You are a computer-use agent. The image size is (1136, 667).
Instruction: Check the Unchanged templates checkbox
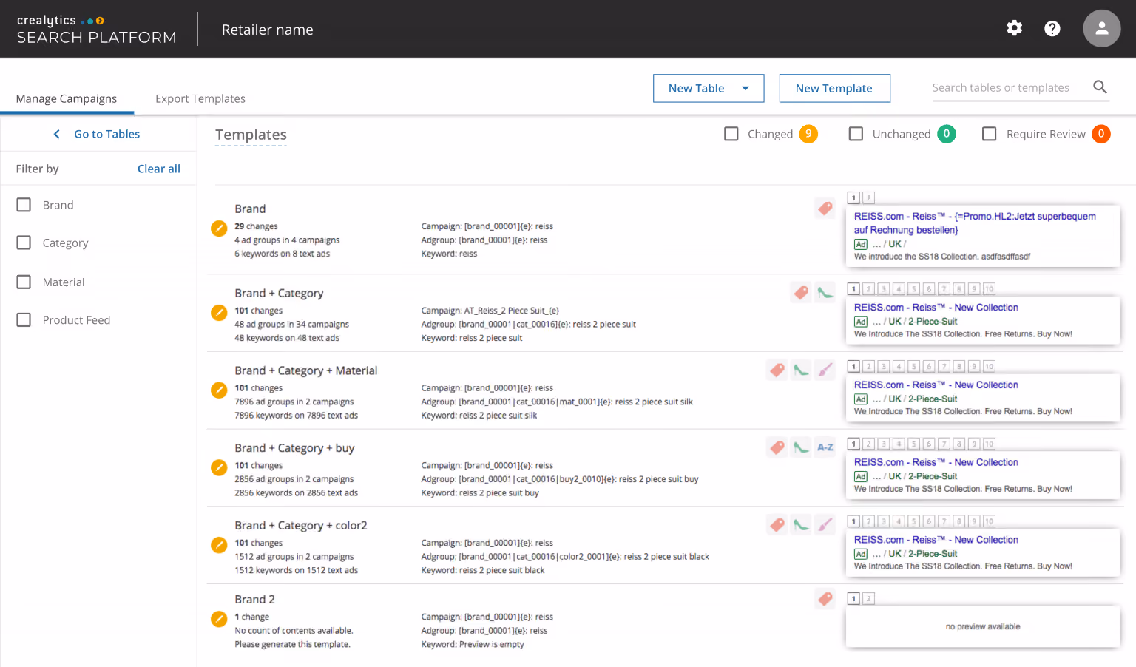(x=856, y=134)
